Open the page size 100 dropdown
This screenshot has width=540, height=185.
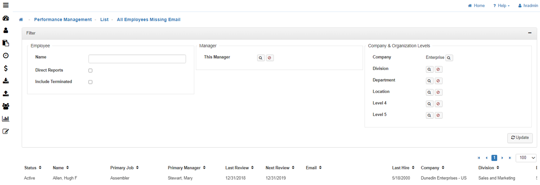coord(525,158)
